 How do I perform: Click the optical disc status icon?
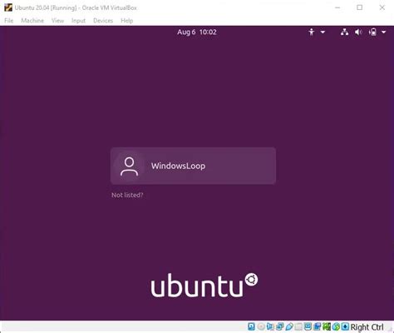click(261, 326)
